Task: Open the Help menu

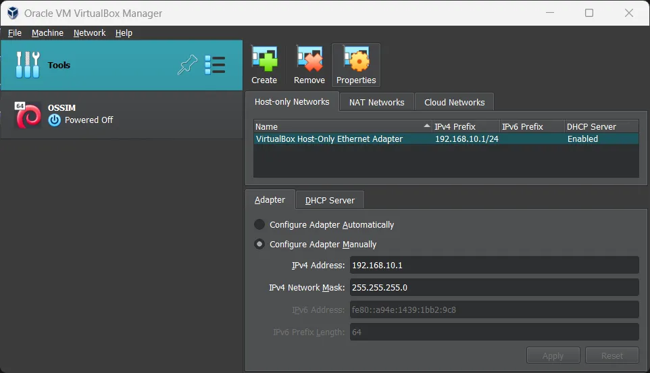Action: tap(124, 32)
